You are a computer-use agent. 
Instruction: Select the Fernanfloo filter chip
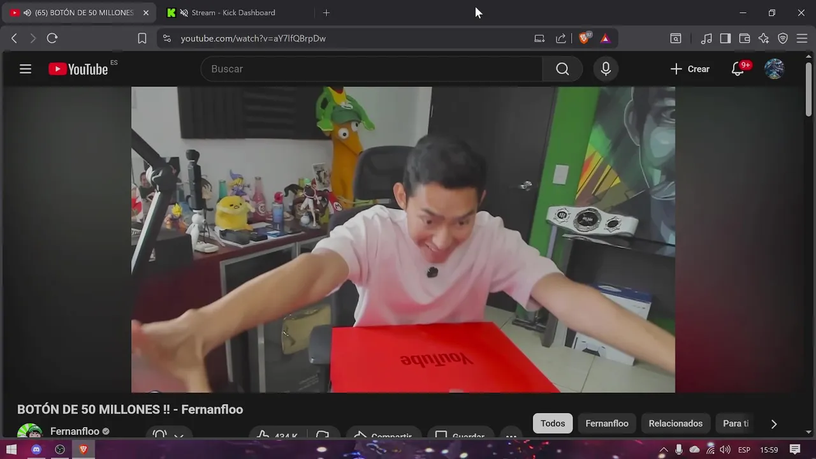coord(607,423)
